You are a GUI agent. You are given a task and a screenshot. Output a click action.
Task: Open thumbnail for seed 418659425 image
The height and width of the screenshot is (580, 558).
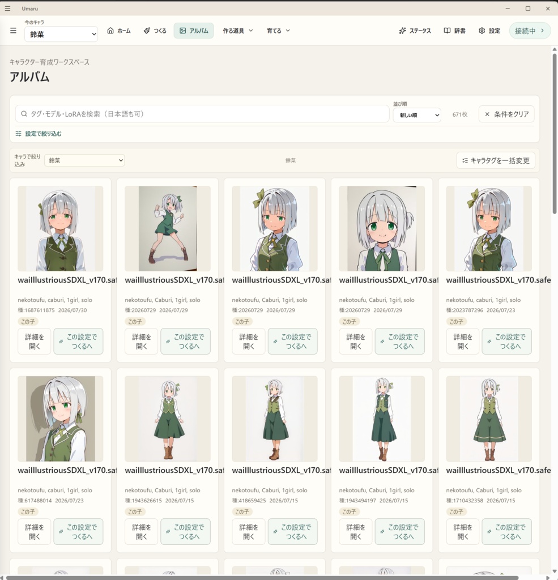tap(275, 419)
